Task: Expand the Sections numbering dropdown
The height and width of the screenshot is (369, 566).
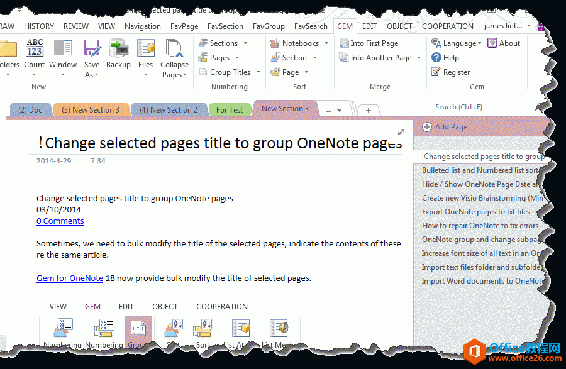Action: [x=245, y=43]
